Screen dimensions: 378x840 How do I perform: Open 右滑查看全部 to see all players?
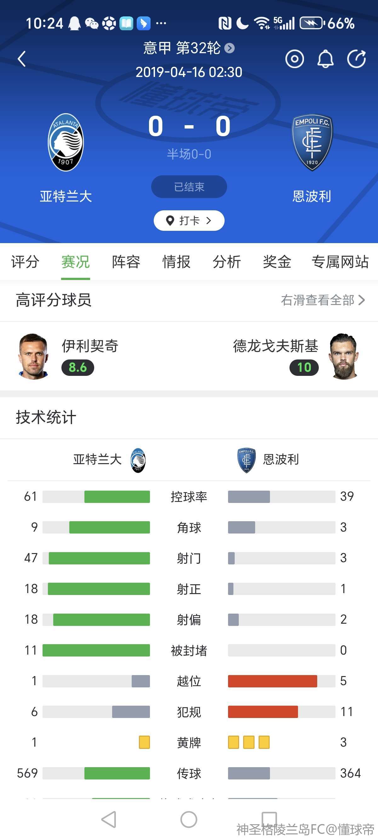(x=322, y=300)
